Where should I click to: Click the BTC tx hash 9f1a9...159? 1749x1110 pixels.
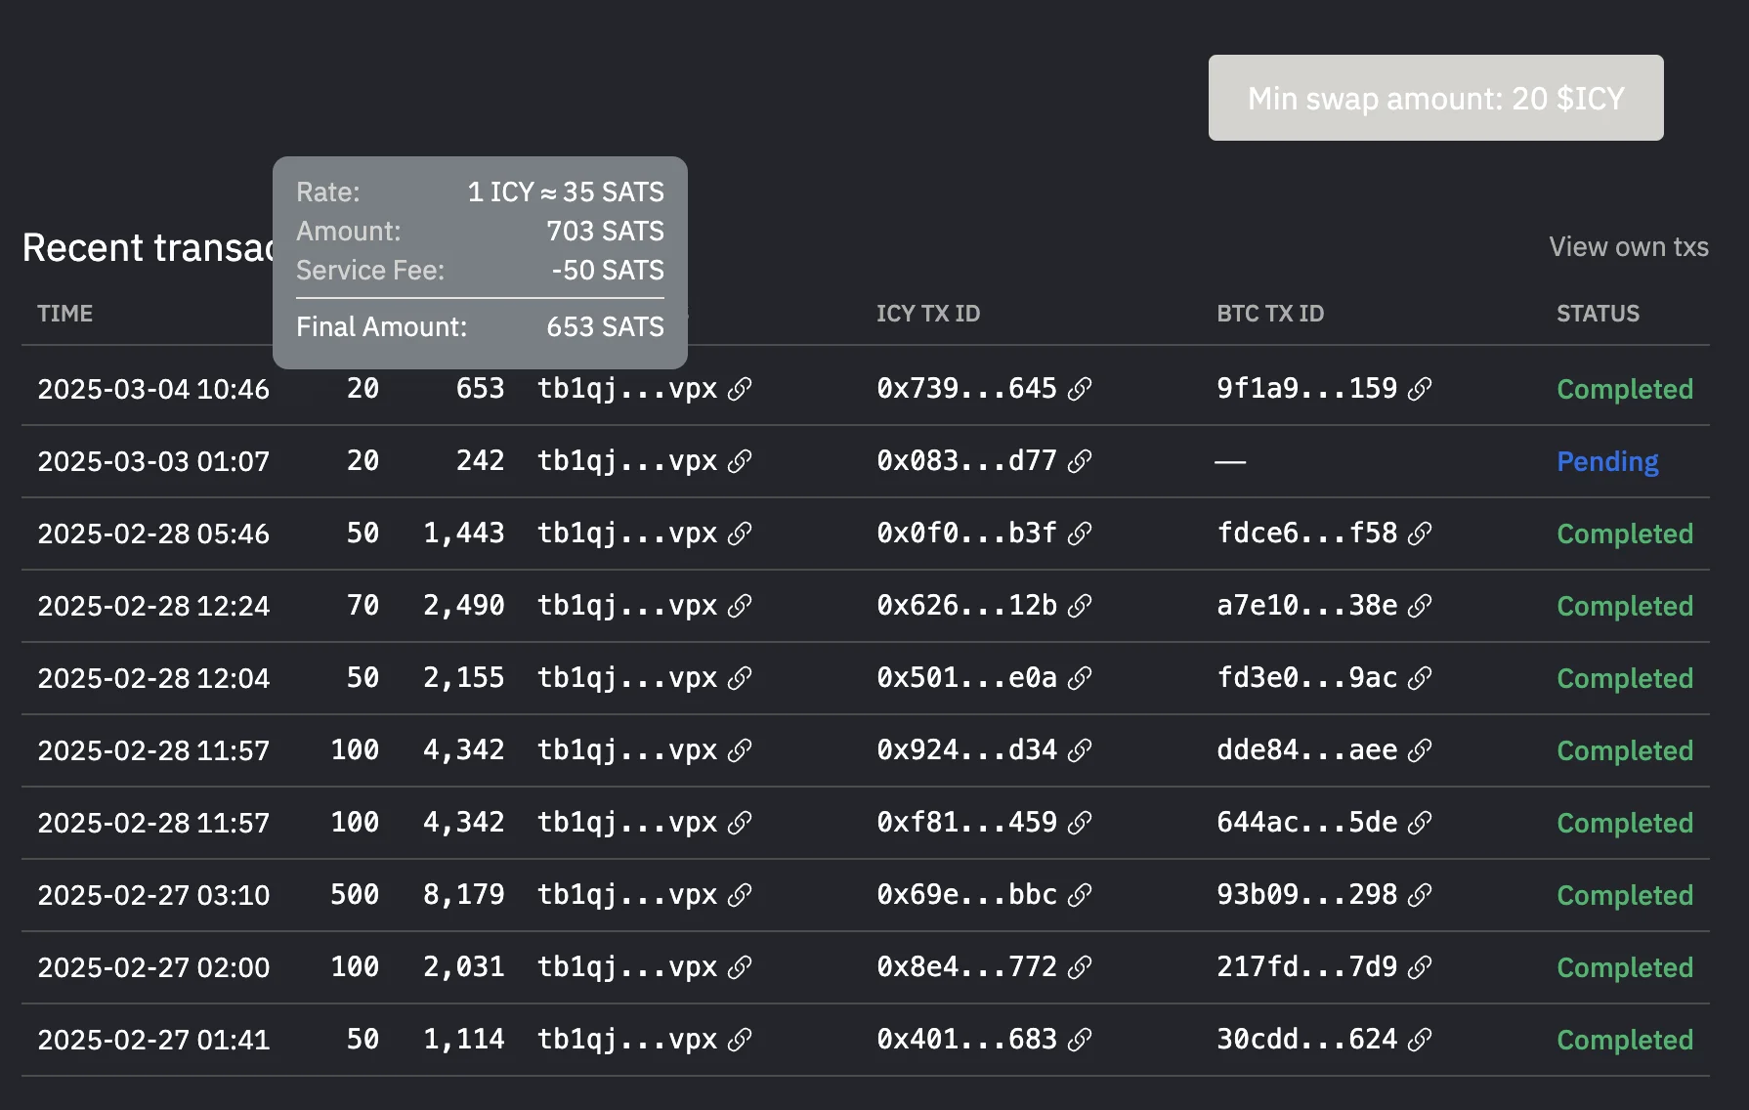(1306, 388)
